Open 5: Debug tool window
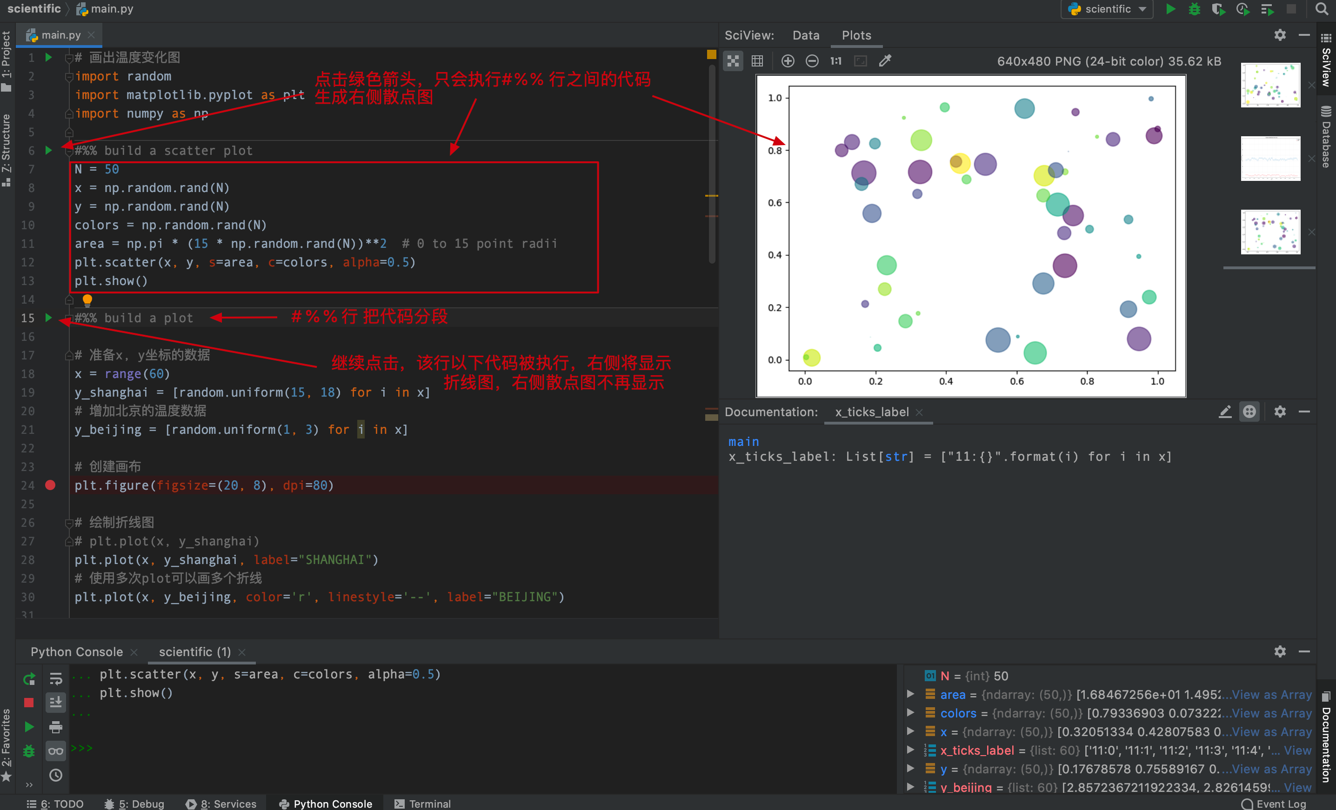This screenshot has width=1336, height=810. (x=134, y=803)
